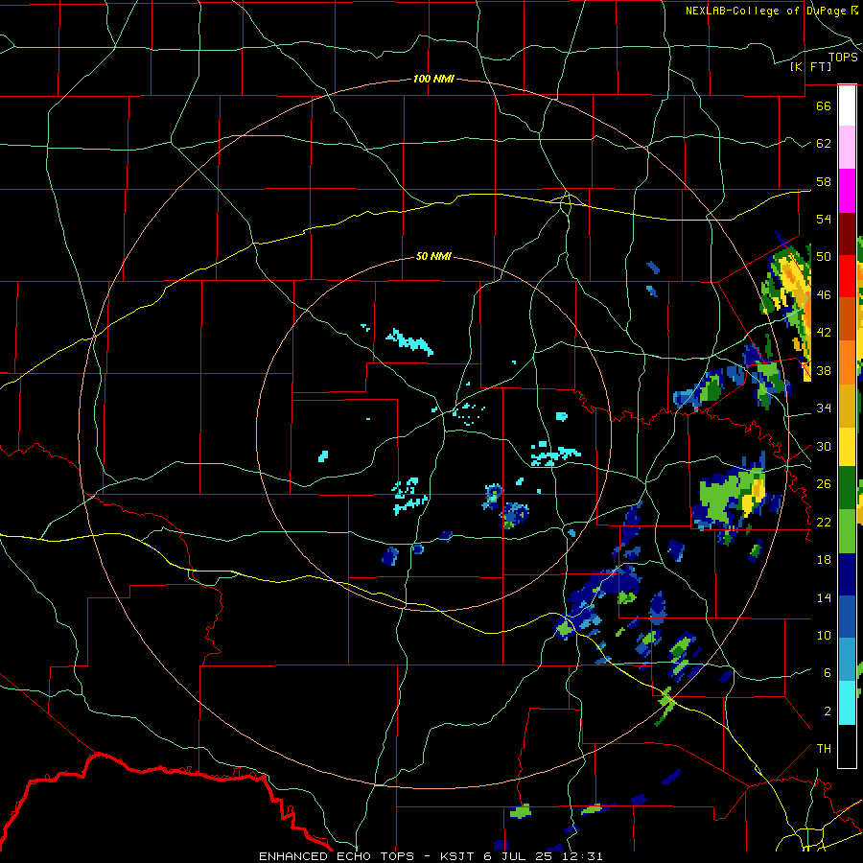The image size is (863, 863).
Task: Click the "14" scale value
Action: (x=824, y=597)
